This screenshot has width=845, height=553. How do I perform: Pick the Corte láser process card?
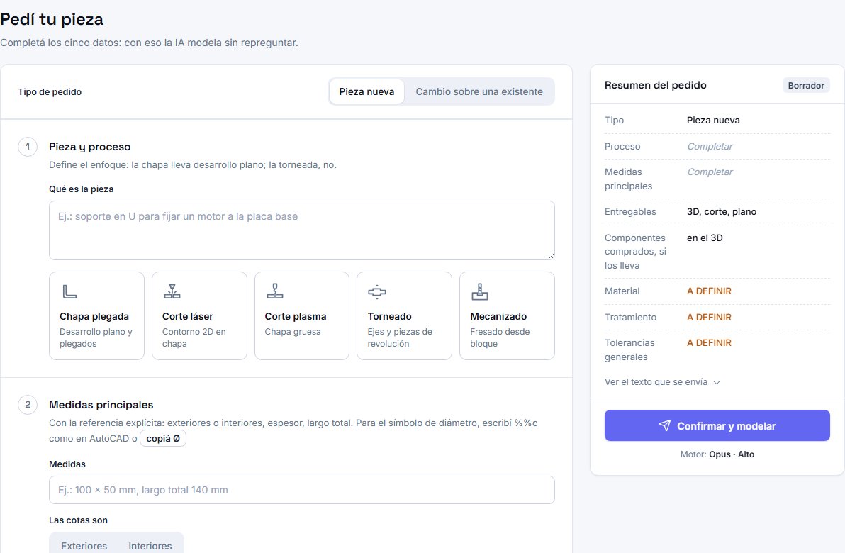coord(199,315)
